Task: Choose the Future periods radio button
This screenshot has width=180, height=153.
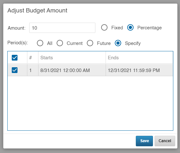Action: click(90, 43)
